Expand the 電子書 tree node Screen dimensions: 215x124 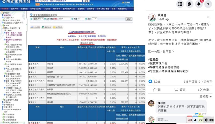[x=3, y=25]
